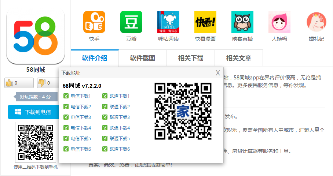
Task: Click the 电信下载1 link
Action: point(81,96)
